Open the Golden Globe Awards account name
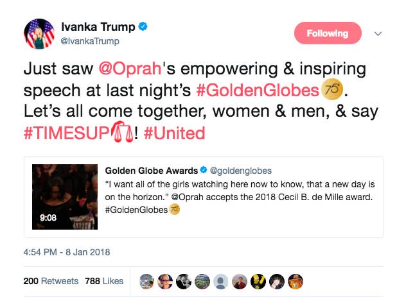This screenshot has width=406, height=297. [151, 171]
